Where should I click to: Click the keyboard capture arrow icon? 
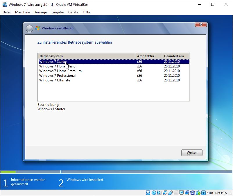203,193
